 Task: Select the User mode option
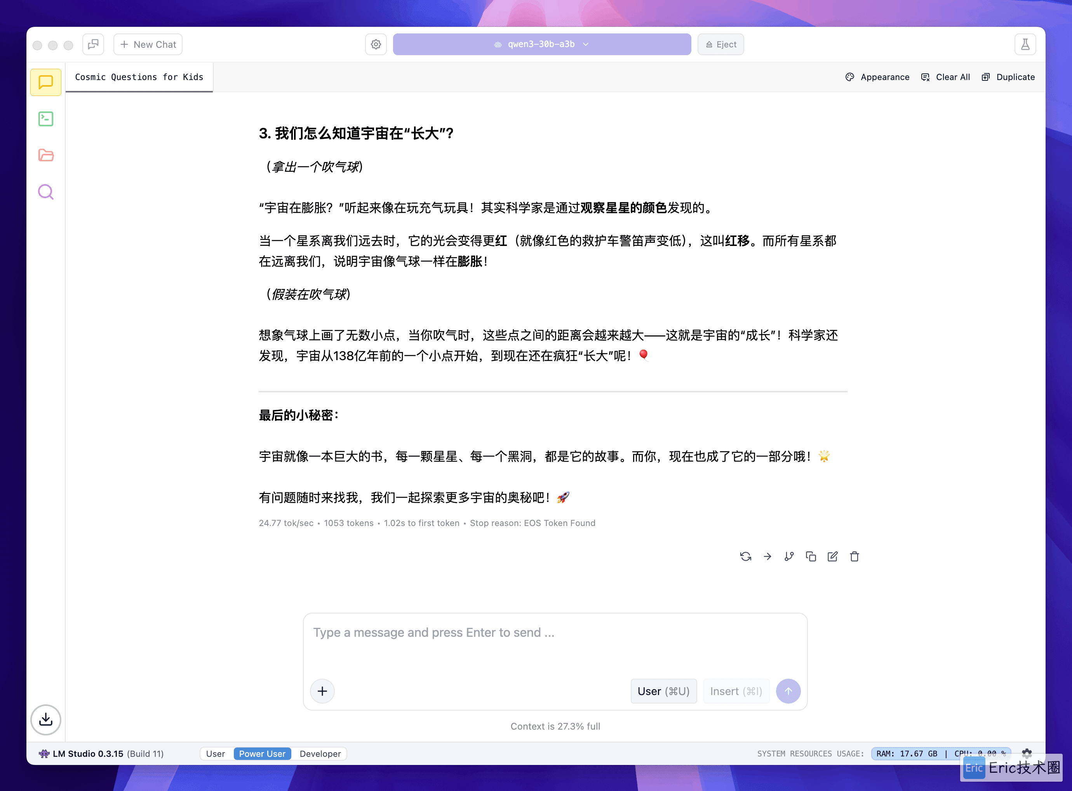(215, 754)
